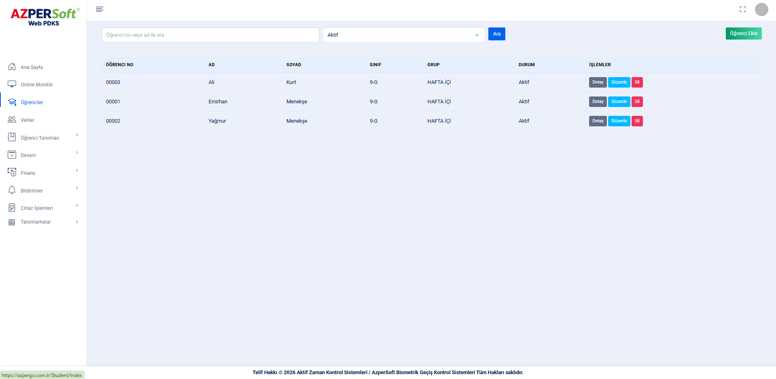Click Düzenle for Emirhan Menekşe
The height and width of the screenshot is (379, 776).
619,102
